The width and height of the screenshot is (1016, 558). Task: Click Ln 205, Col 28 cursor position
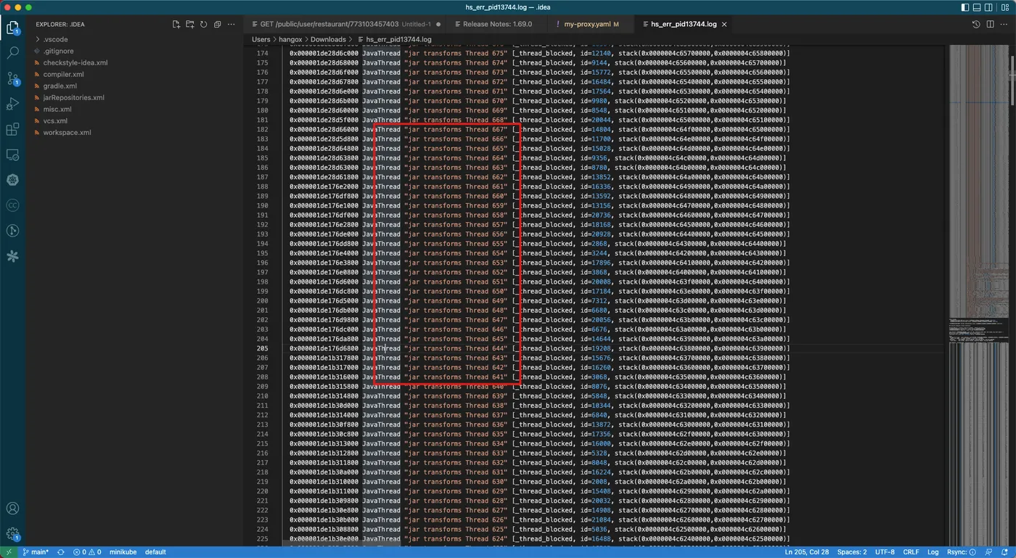tap(806, 552)
